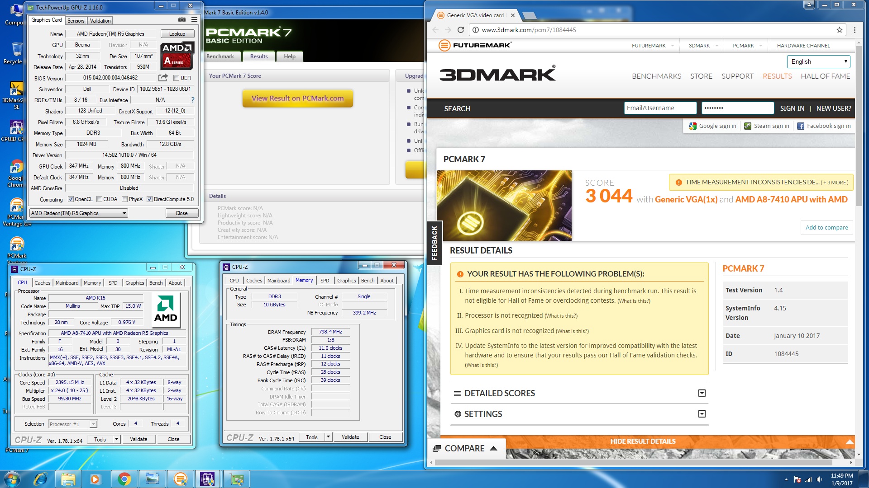Close the Generic VGA video card tab
The image size is (869, 488).
(512, 15)
